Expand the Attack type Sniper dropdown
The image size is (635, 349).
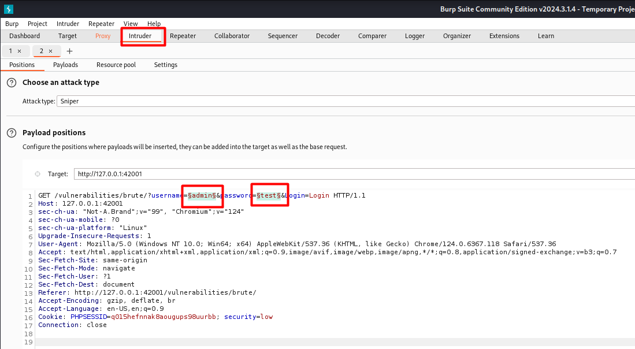(347, 101)
